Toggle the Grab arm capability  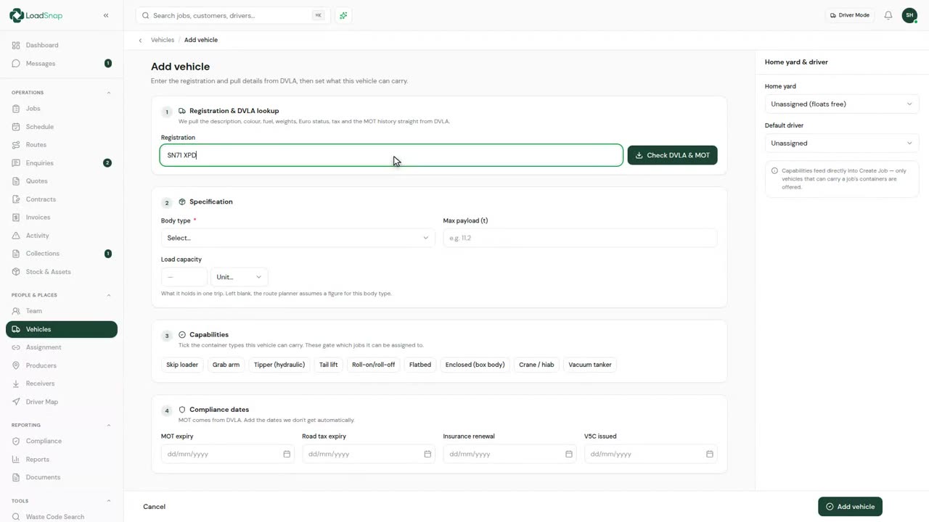[x=226, y=365]
